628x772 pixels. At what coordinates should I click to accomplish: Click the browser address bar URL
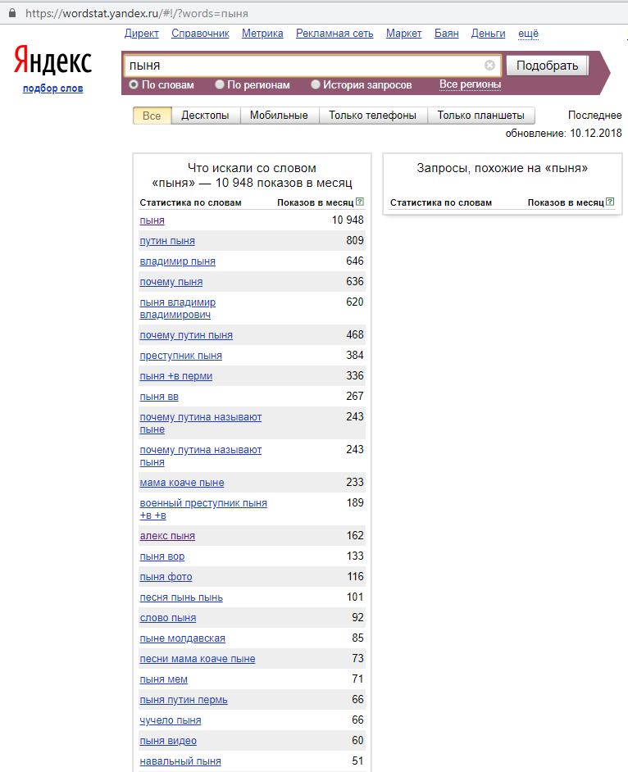point(136,13)
